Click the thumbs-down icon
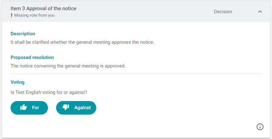The image size is (272, 139). (66, 107)
